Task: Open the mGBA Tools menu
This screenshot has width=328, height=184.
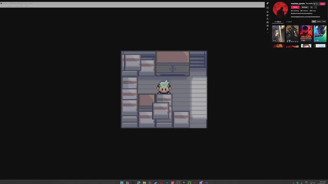Action: click(x=27, y=6)
